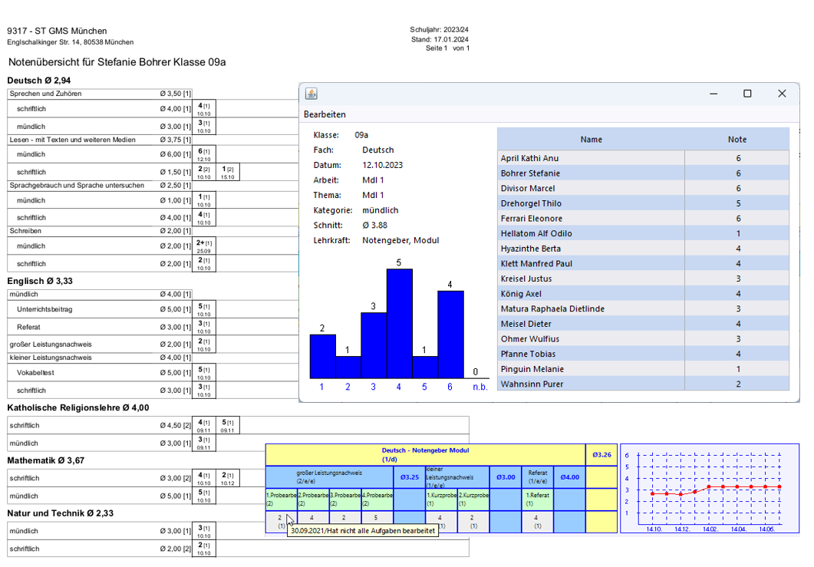Select student Klett Manfred Paul
This screenshot has height=567, width=814.
[x=643, y=264]
